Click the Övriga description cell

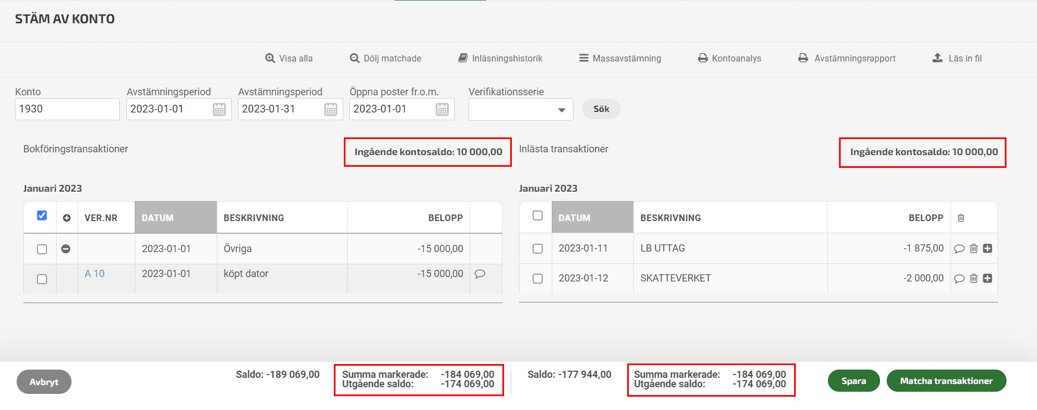pyautogui.click(x=282, y=249)
